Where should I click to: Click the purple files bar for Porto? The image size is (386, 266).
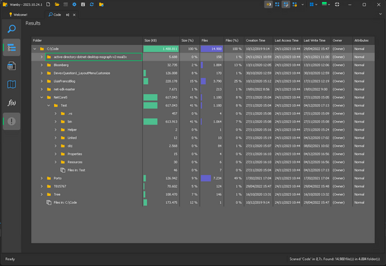click(206, 178)
